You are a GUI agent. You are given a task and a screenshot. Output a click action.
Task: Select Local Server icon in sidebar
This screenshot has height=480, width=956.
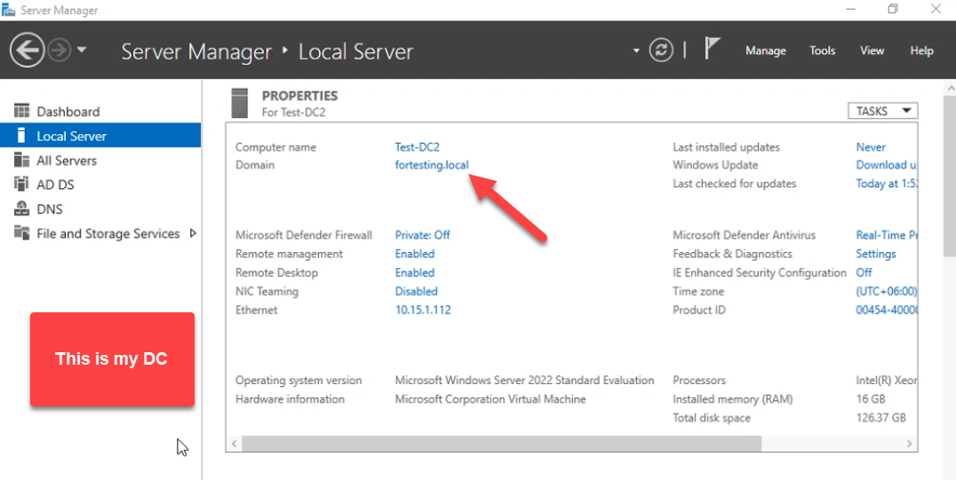(21, 135)
